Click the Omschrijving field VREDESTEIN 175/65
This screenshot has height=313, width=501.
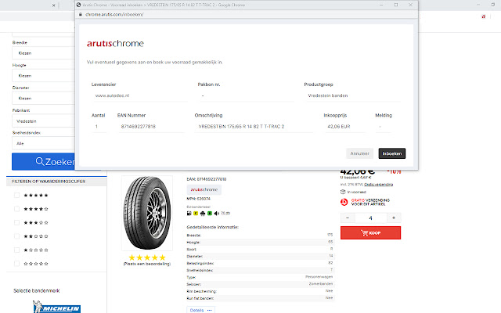254,127
